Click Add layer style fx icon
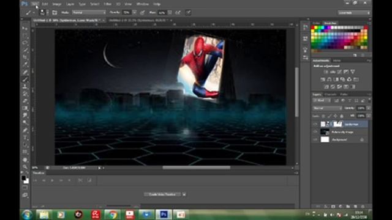This screenshot has width=392, height=220. [x=326, y=207]
